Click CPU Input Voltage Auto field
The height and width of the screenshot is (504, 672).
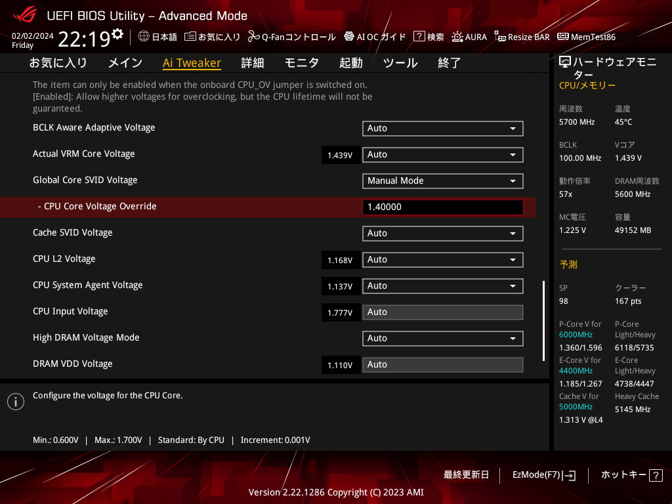point(443,312)
